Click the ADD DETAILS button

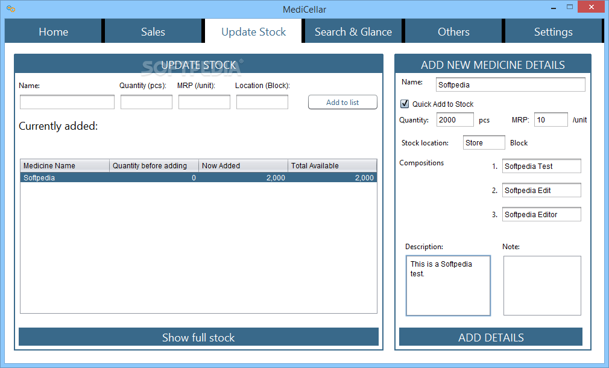(491, 337)
